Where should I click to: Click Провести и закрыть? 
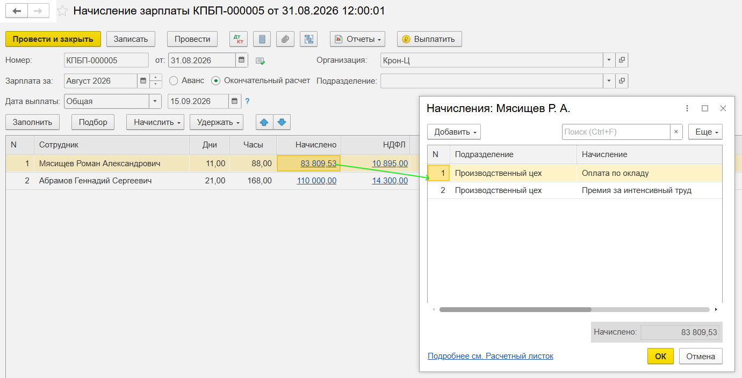pos(53,39)
